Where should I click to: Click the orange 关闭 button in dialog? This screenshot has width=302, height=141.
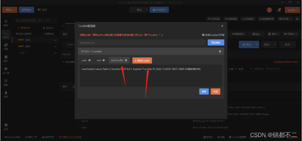(216, 92)
